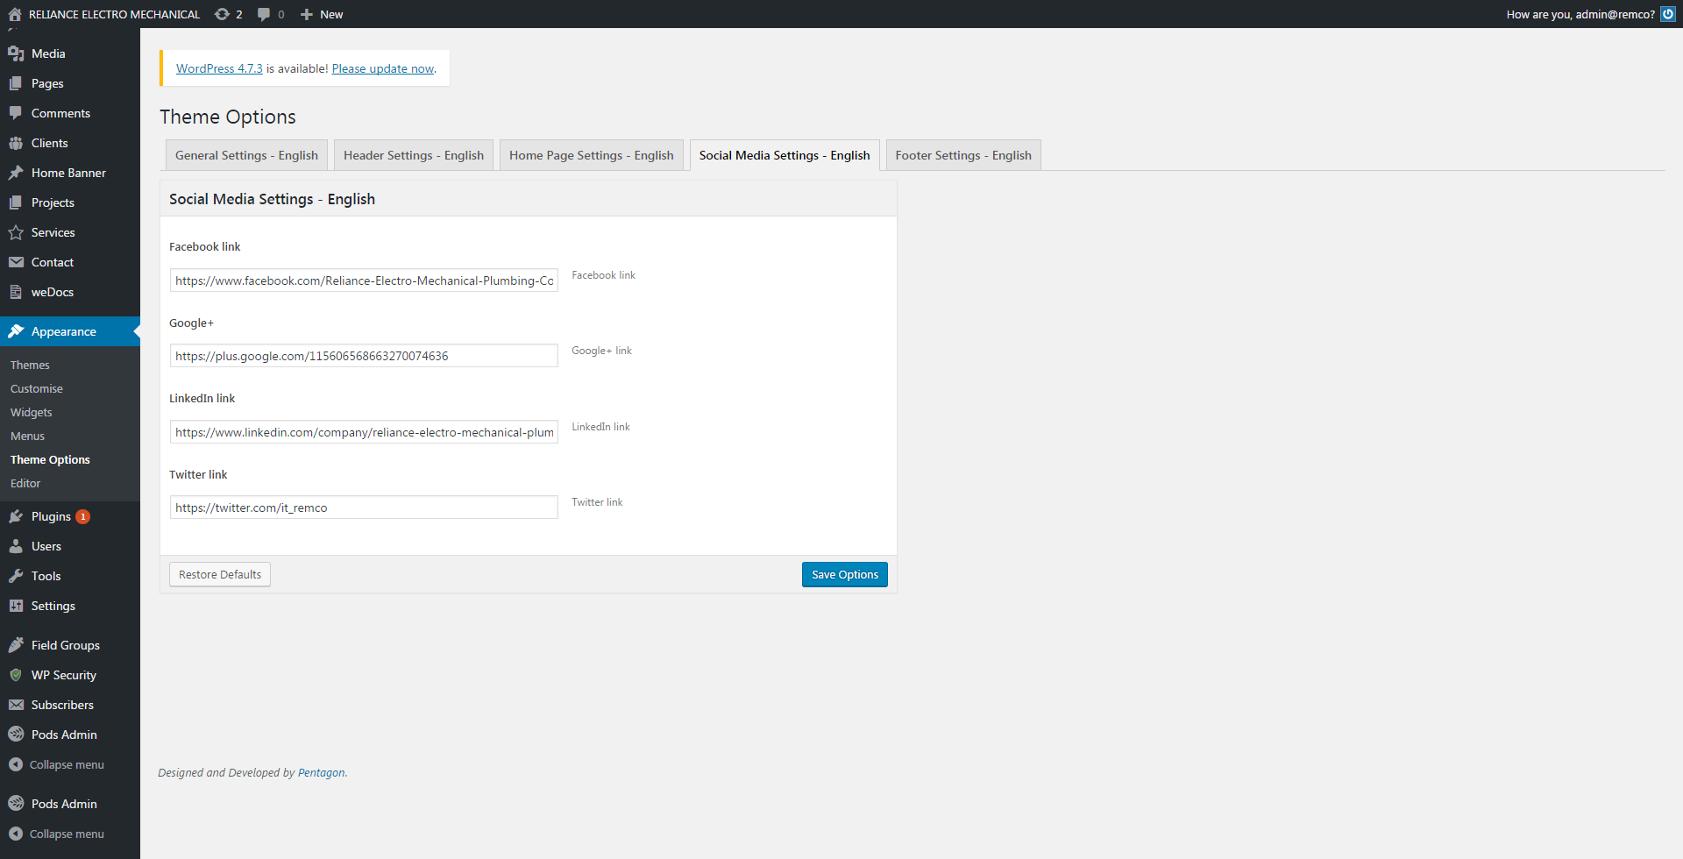Open the Comments sidebar menu icon
Screen dimensions: 1683x859
point(16,113)
